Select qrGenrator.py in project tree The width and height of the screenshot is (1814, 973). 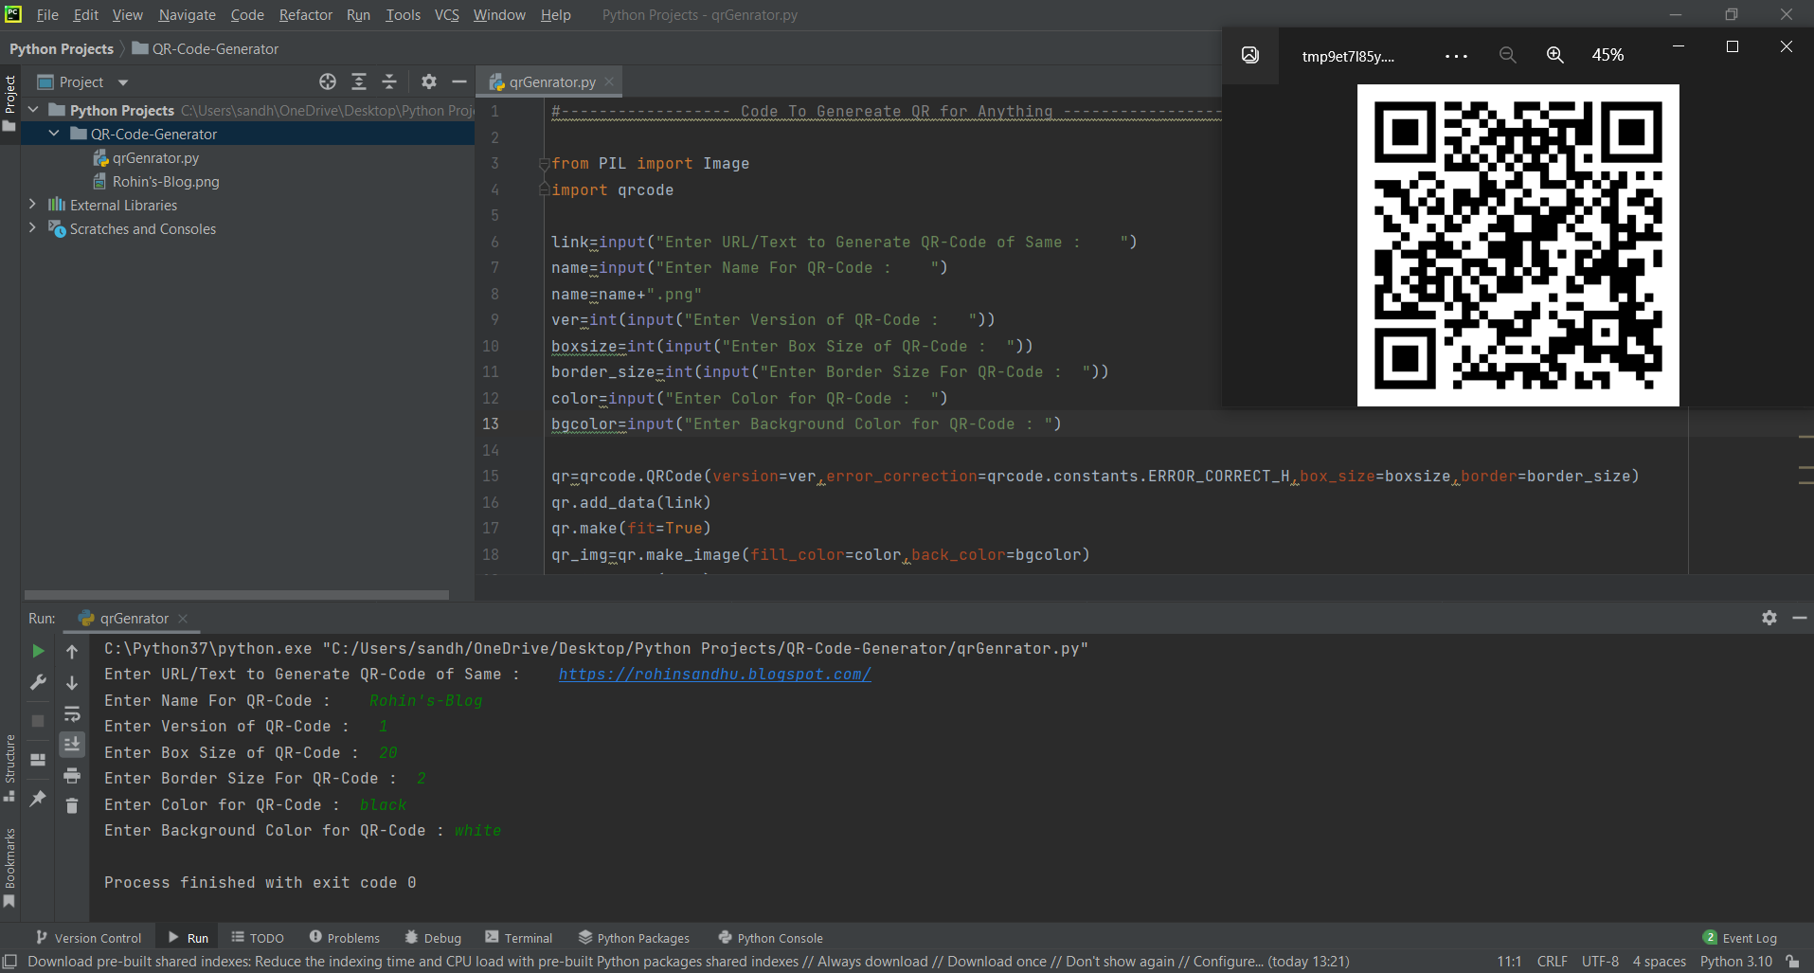pos(155,158)
